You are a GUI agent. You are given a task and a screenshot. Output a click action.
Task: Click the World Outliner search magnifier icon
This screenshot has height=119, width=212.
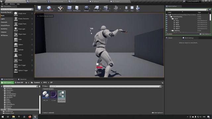click(x=207, y=10)
